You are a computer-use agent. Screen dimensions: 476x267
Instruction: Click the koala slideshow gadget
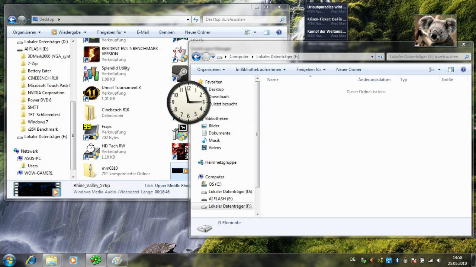coord(435,30)
